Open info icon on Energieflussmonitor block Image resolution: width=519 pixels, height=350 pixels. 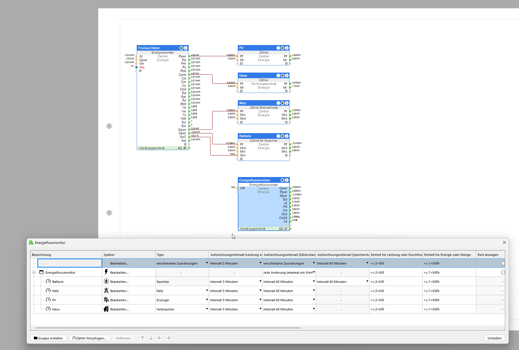(x=287, y=180)
